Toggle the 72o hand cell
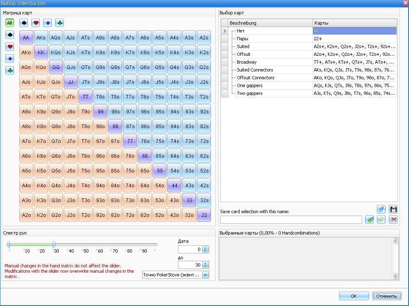The width and height of the screenshot is (409, 306). click(130, 215)
